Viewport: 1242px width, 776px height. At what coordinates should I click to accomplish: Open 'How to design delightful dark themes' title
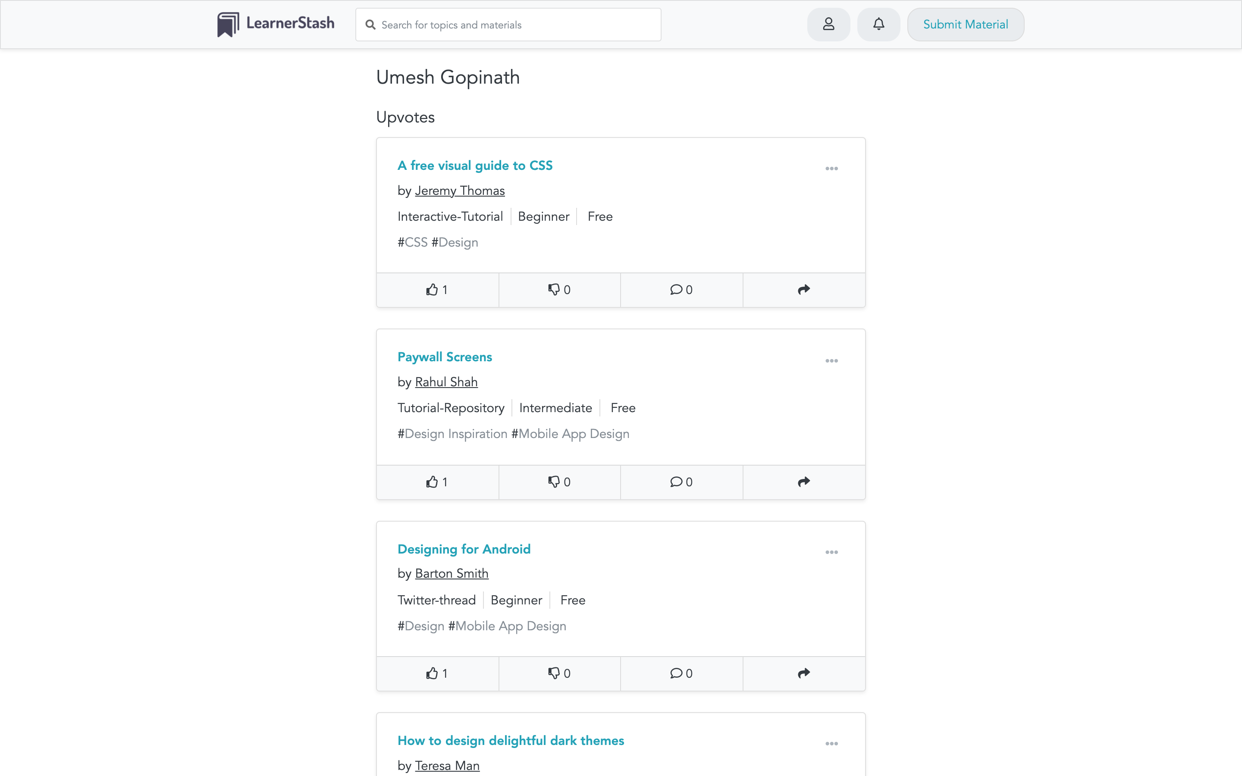pyautogui.click(x=510, y=741)
